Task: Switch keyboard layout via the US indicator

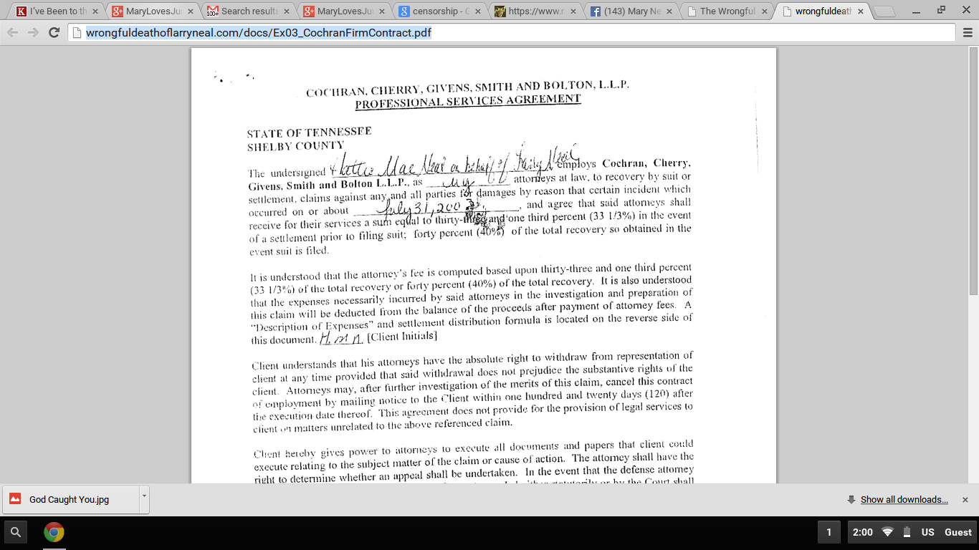Action: (x=927, y=532)
